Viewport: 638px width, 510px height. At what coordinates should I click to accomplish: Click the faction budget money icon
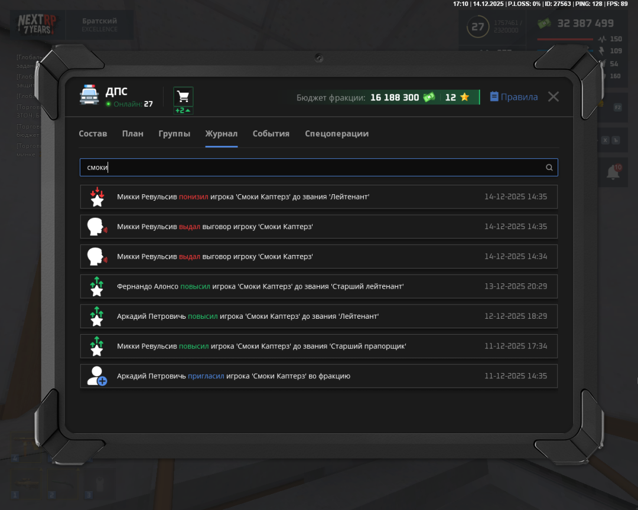[429, 97]
